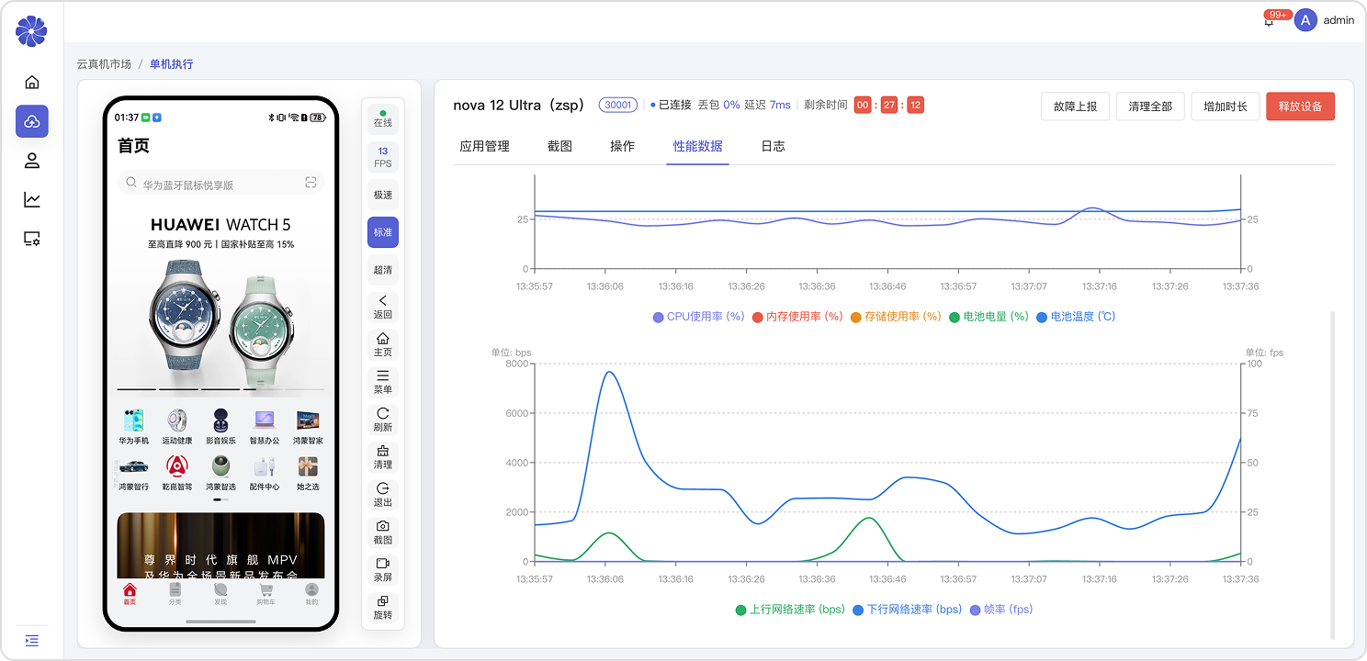Select 超清 quality mode
The width and height of the screenshot is (1367, 661).
383,270
